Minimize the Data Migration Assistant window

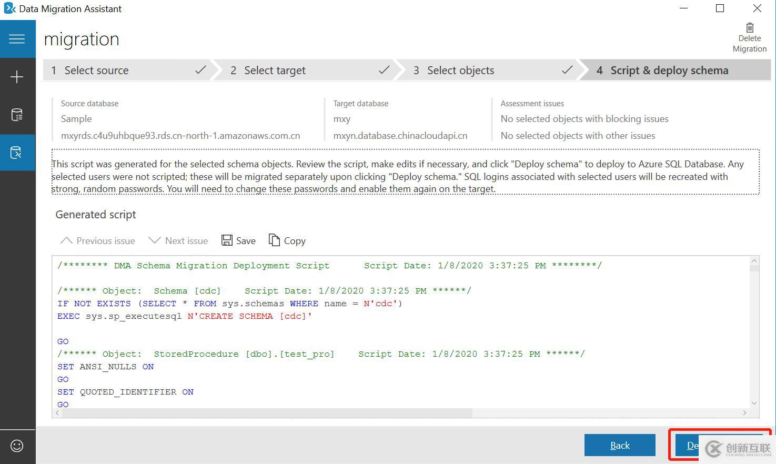[x=684, y=8]
